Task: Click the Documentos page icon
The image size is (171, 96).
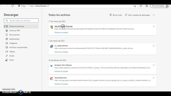Action: [x=7, y=35]
